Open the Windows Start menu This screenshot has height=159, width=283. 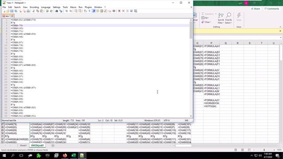pos(4,155)
